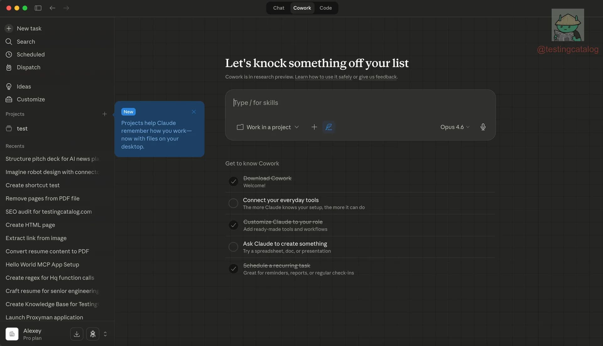603x346 pixels.
Task: Open Scheduled tasks from the sidebar
Action: pos(9,54)
